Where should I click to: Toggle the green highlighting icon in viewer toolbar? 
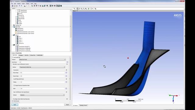89,9
